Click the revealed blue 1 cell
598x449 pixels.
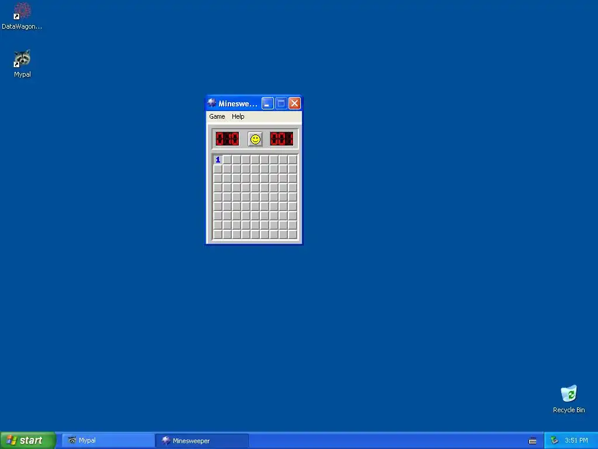(218, 160)
